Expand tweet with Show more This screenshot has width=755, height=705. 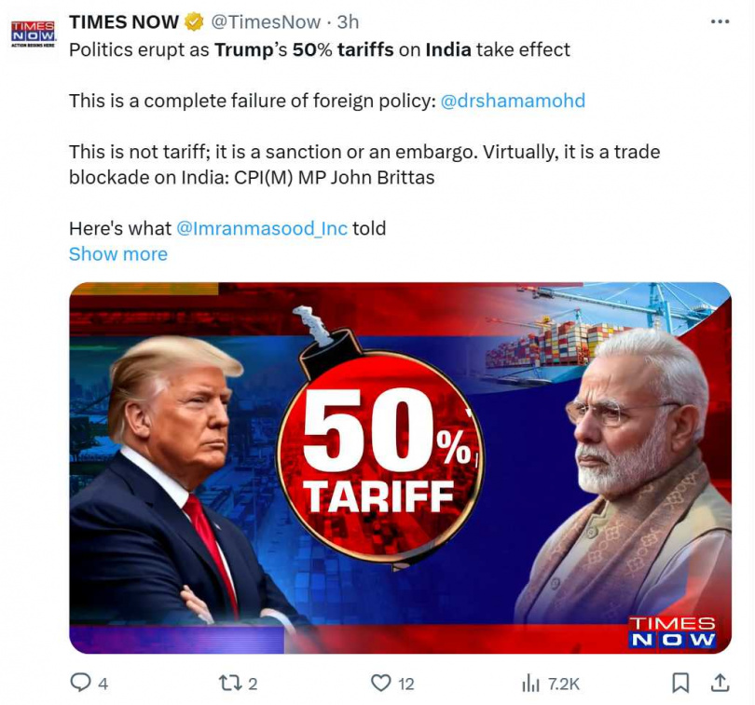(x=118, y=254)
